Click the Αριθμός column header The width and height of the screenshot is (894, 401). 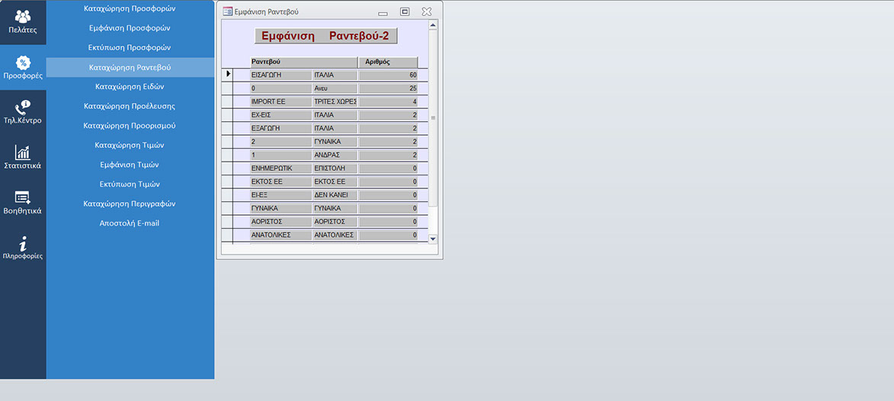388,63
